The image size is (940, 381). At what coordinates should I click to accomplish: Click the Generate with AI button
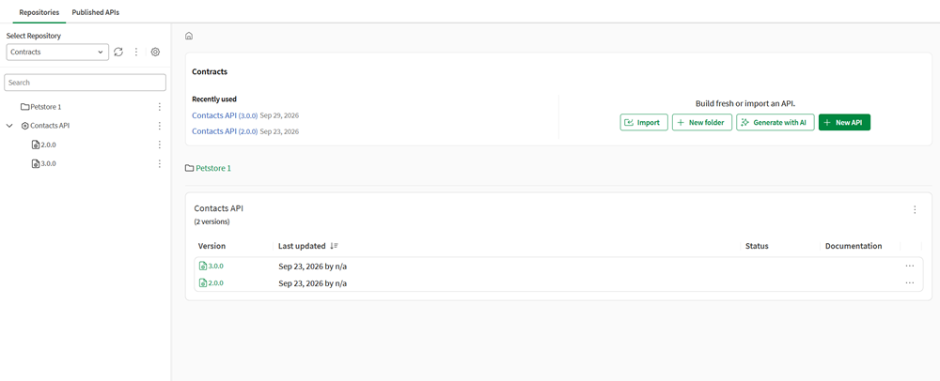775,122
